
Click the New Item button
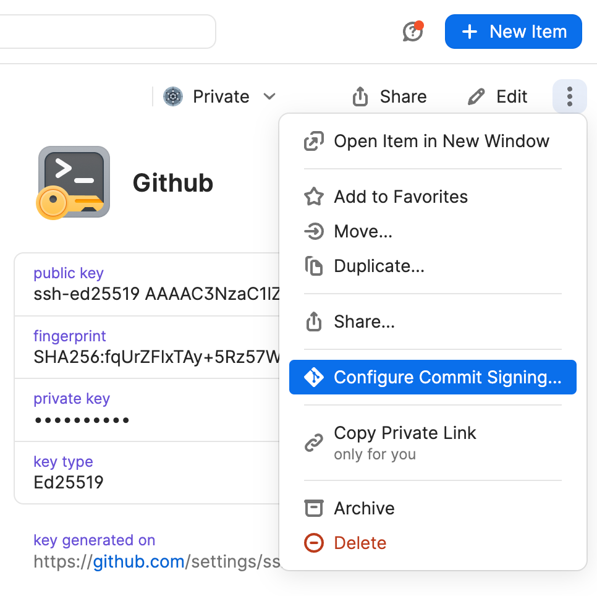(x=513, y=32)
